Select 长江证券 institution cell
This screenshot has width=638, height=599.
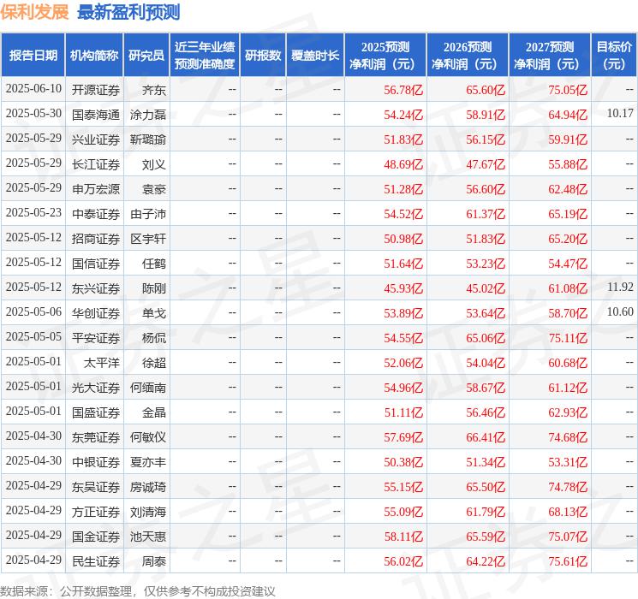point(96,164)
